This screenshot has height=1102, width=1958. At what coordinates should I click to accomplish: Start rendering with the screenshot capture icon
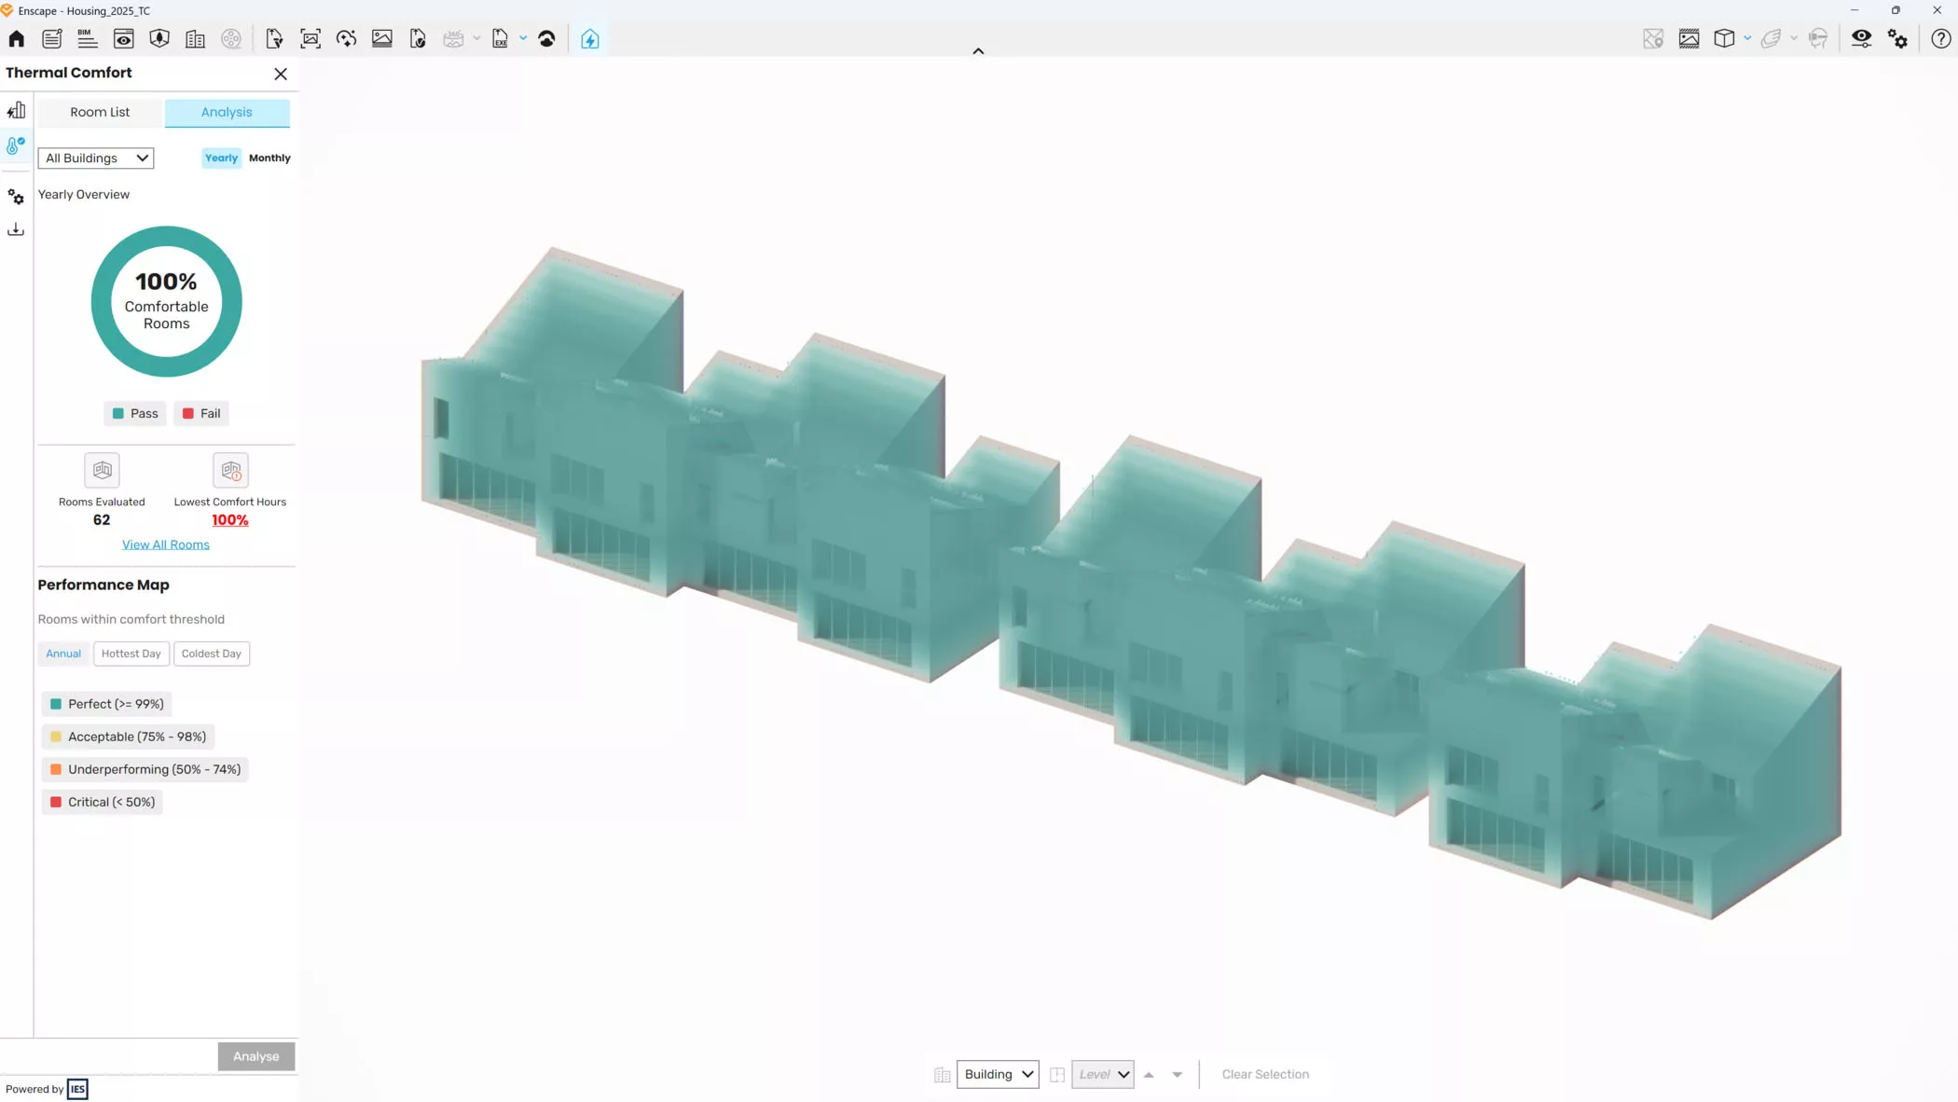[x=310, y=38]
